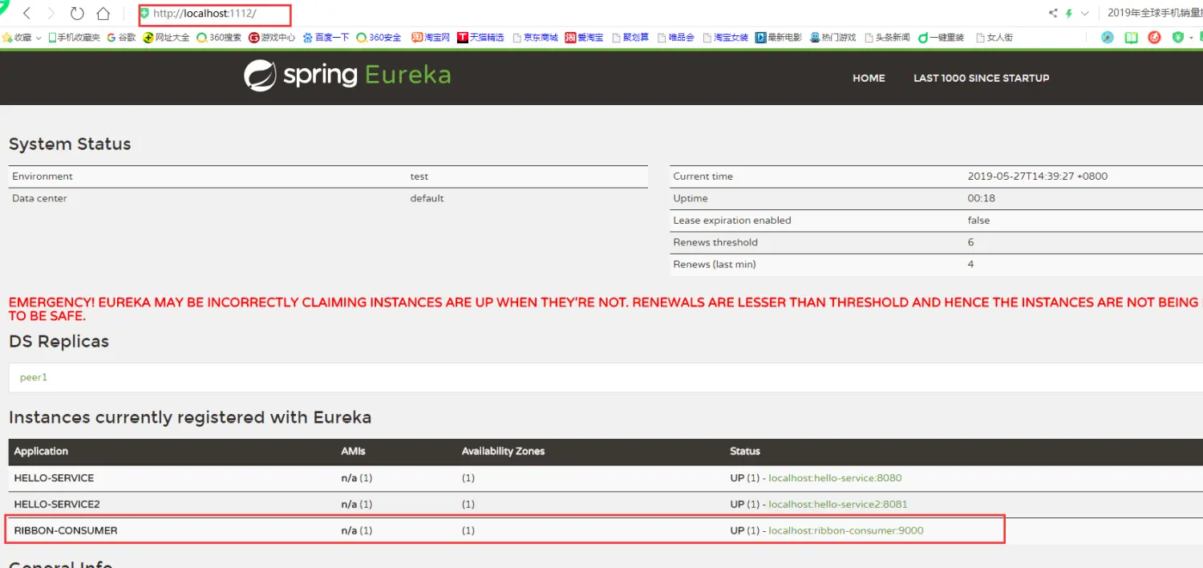Click the Renews (last min) value 4
This screenshot has width=1203, height=568.
[x=970, y=264]
